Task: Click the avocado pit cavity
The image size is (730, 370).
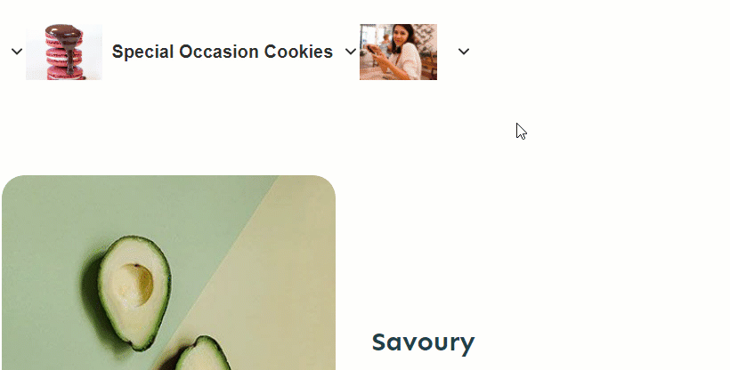Action: [x=135, y=283]
